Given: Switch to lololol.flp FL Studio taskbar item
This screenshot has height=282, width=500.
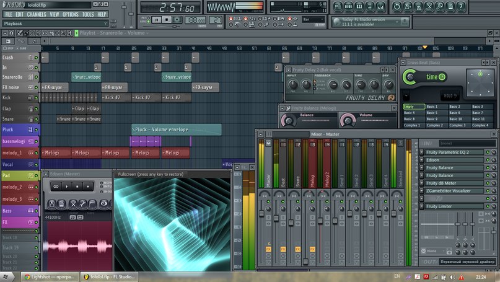Looking at the screenshot, I should point(110,277).
